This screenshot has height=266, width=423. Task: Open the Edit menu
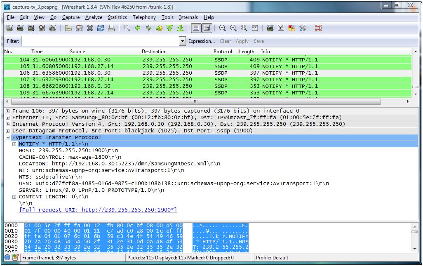tap(24, 17)
